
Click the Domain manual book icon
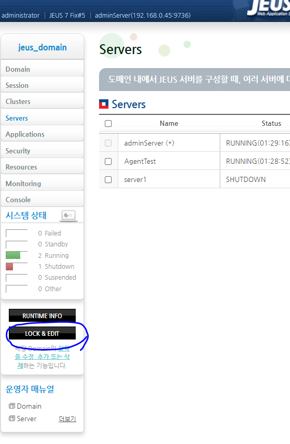12,406
